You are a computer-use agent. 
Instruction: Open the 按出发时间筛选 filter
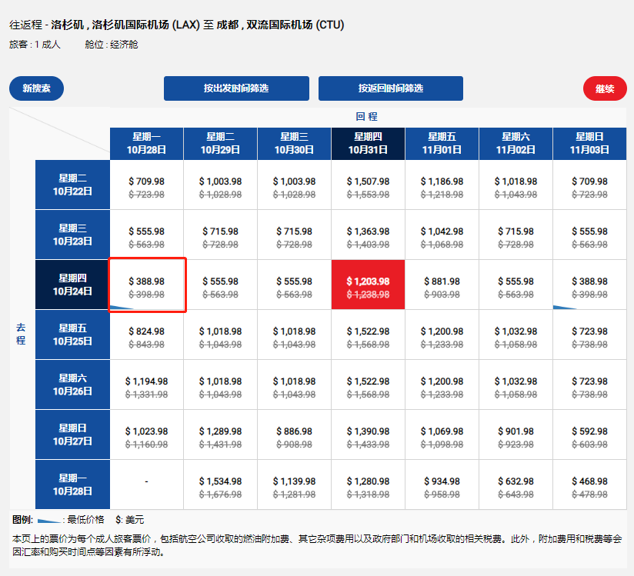tap(236, 88)
